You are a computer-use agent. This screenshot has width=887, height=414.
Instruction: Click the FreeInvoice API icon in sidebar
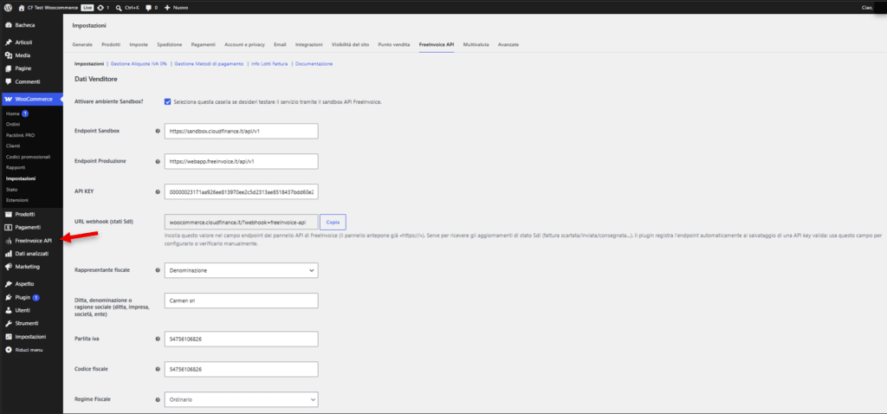tap(9, 241)
